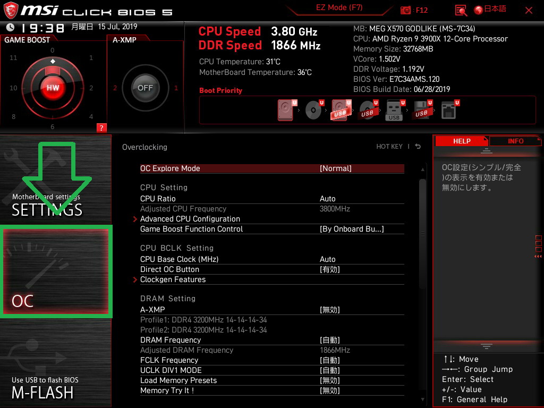Click CPU Temperature: 31°C reading
This screenshot has height=408, width=544.
[x=240, y=62]
